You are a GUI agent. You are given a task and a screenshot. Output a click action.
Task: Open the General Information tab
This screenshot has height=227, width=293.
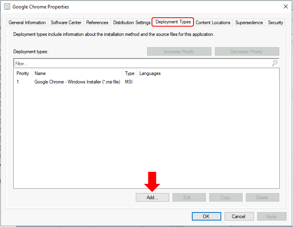tap(27, 23)
